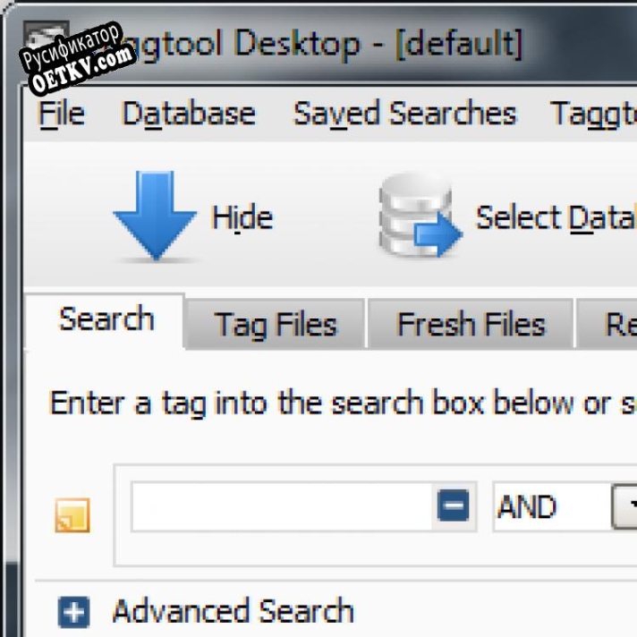This screenshot has height=637, width=637.
Task: Switch to the Search tab
Action: click(106, 319)
